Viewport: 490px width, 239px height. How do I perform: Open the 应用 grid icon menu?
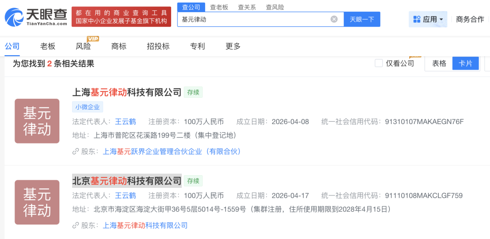416,19
